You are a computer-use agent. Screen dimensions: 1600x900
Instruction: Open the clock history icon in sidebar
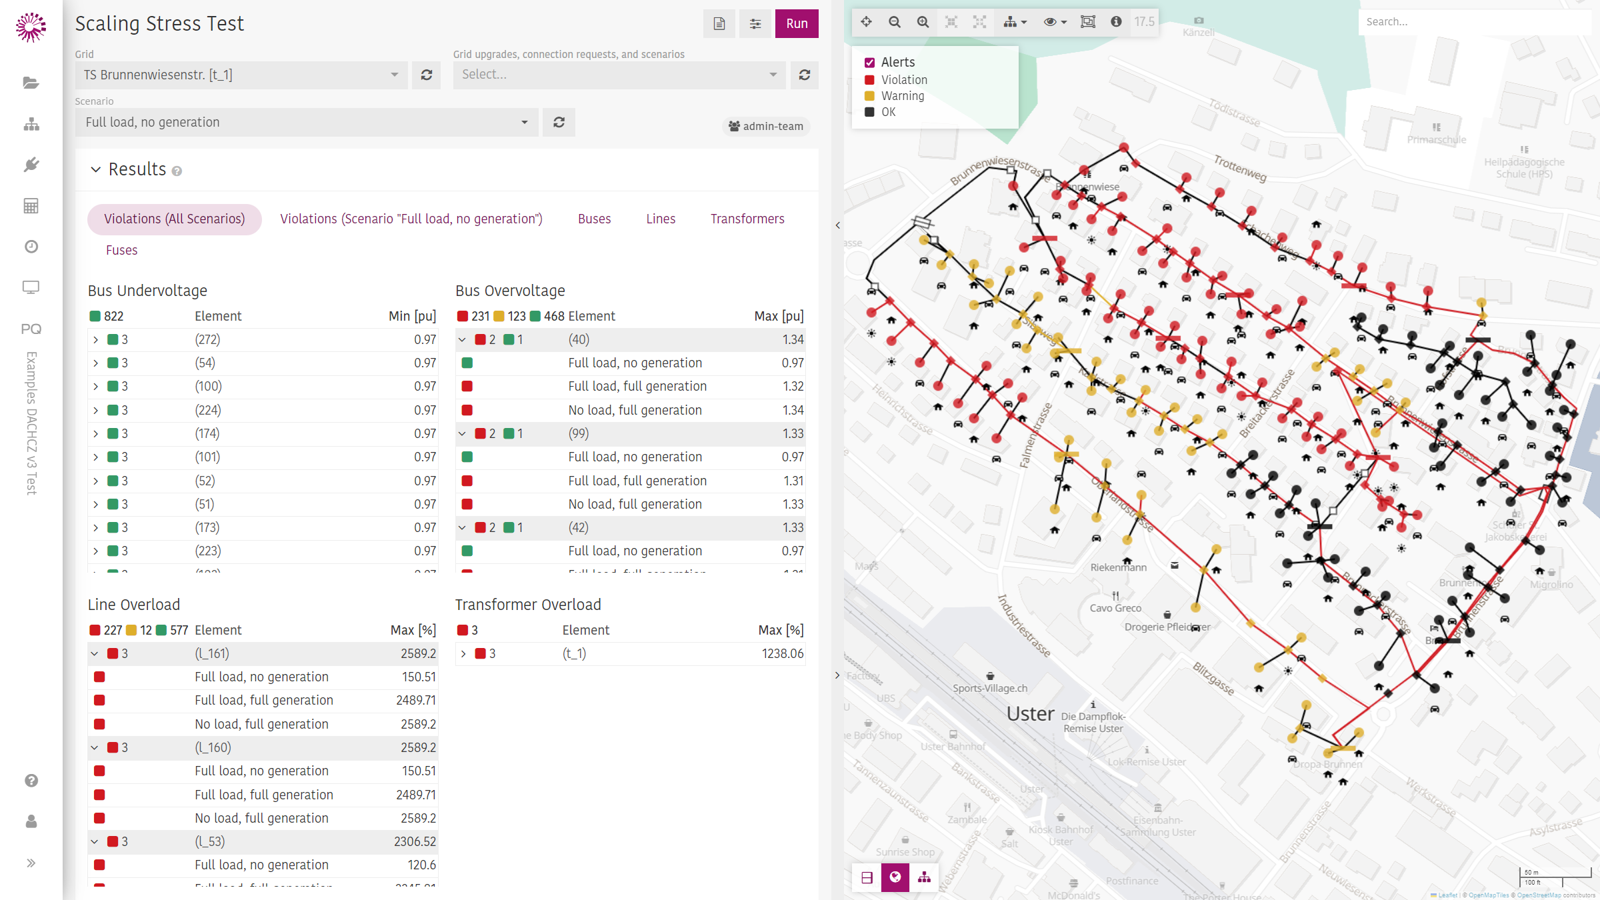click(x=31, y=247)
